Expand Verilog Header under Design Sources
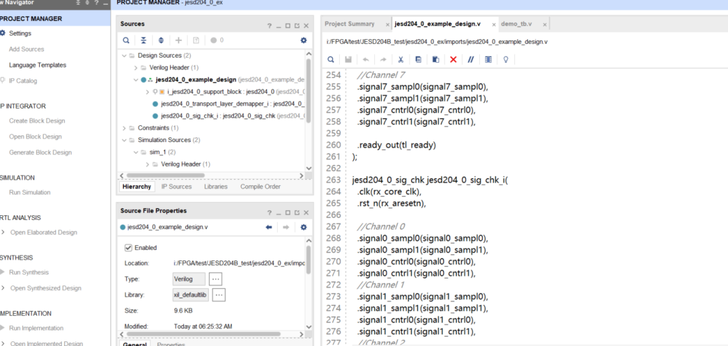 (x=135, y=68)
